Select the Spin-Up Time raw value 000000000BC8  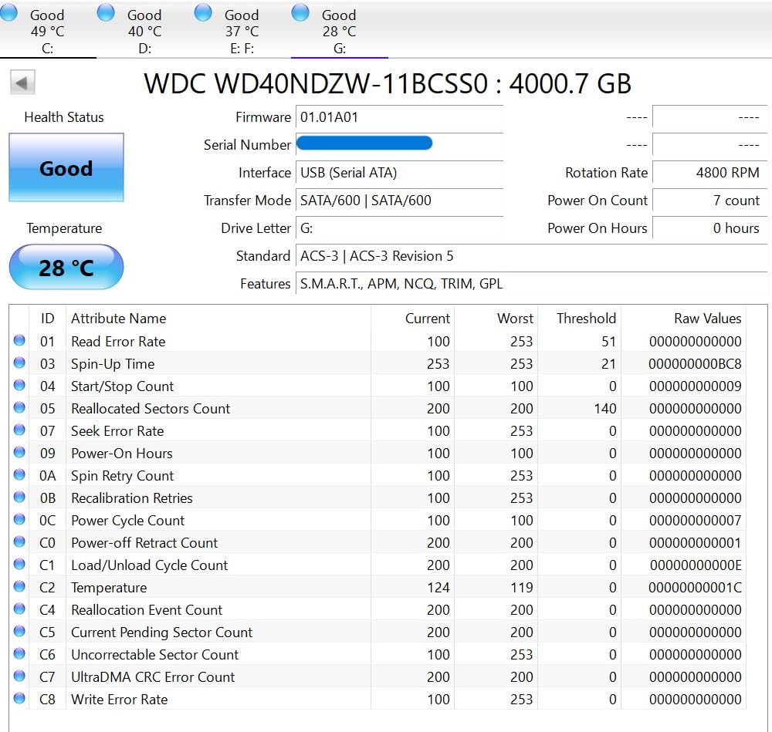[695, 364]
